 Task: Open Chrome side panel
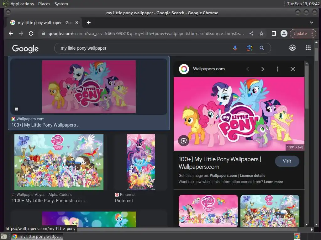pos(274,33)
